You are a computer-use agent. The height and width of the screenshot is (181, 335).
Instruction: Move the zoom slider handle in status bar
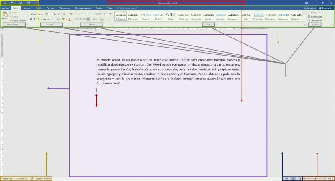coord(315,178)
